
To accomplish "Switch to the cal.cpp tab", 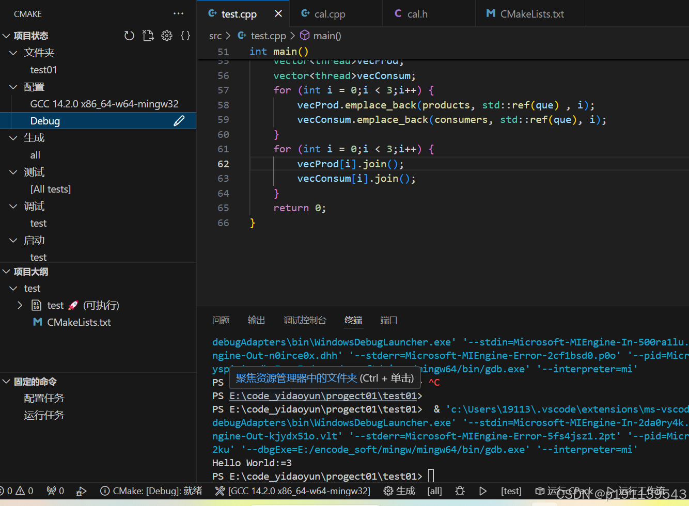I will 328,14.
